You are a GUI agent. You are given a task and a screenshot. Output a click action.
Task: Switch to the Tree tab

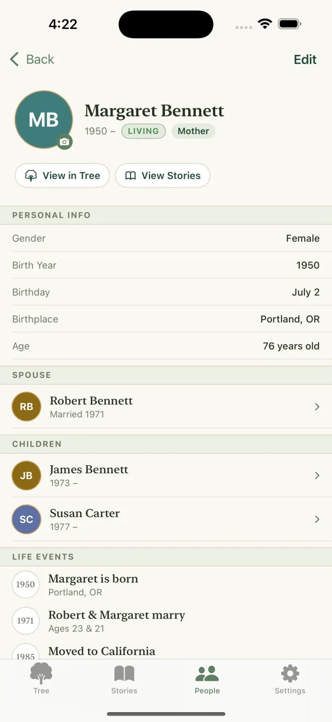click(41, 679)
